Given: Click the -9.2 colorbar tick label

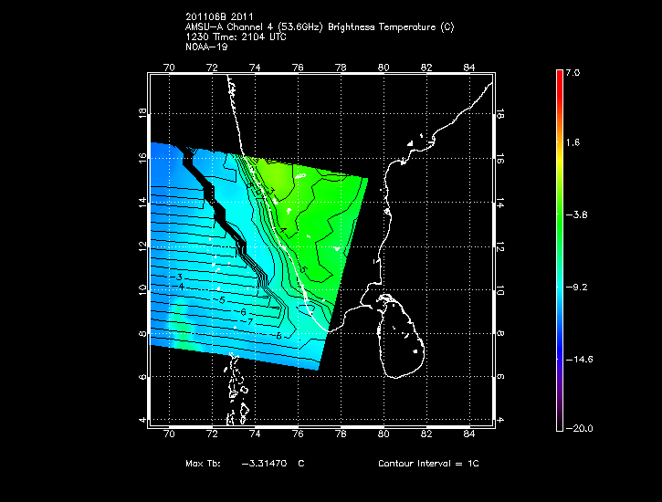Looking at the screenshot, I should (x=576, y=288).
